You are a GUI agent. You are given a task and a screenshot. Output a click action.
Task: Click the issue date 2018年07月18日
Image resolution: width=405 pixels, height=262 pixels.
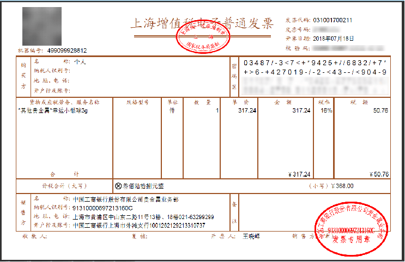[x=333, y=39]
